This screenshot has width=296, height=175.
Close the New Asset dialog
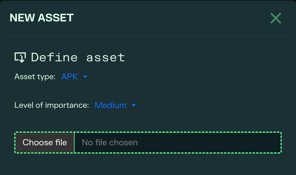coord(275,18)
